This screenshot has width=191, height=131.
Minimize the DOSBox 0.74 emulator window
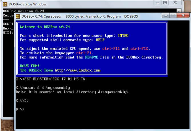[166, 15]
